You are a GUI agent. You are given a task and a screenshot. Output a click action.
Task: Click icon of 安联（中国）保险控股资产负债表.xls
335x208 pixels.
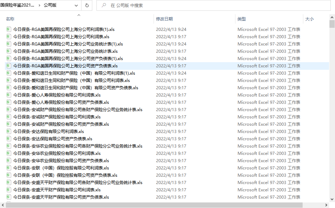pos(9,175)
